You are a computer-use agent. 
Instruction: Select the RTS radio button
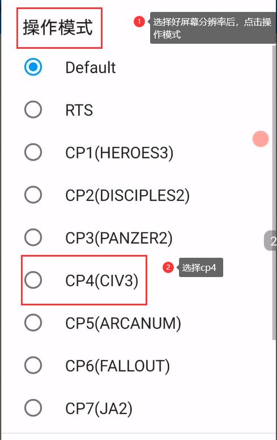[x=33, y=110]
